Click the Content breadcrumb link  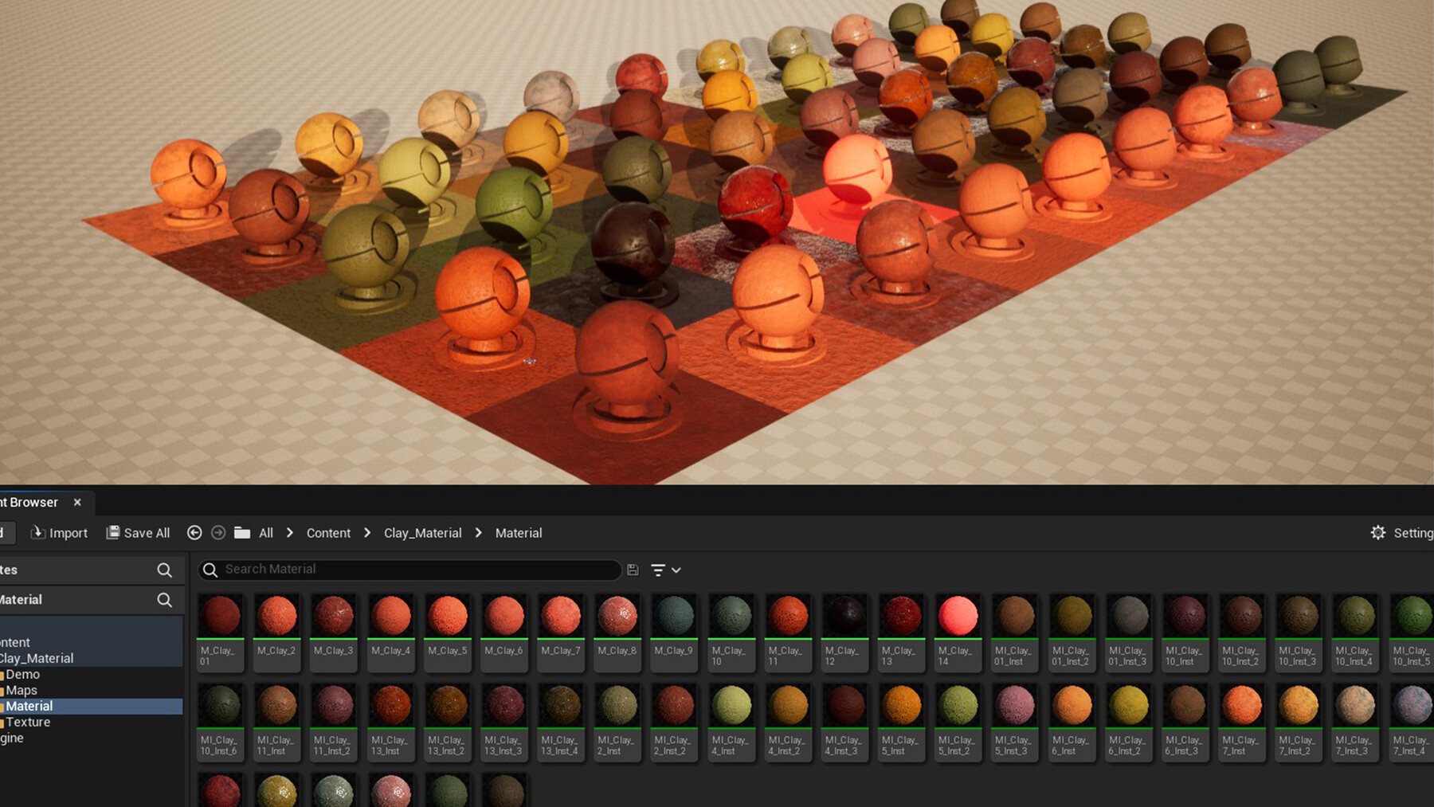[327, 533]
